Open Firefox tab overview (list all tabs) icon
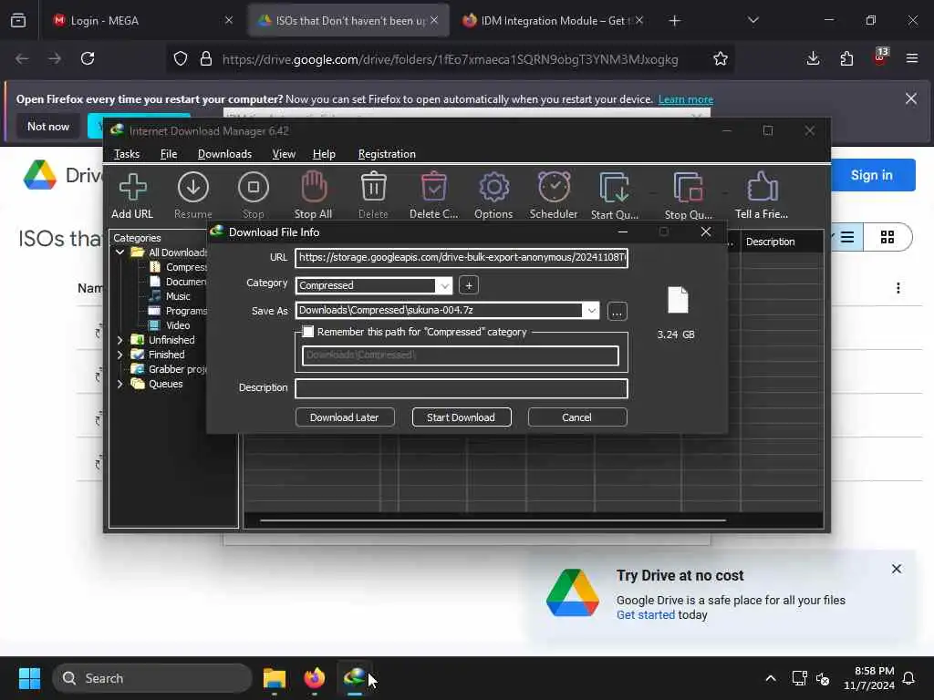 coord(18,20)
